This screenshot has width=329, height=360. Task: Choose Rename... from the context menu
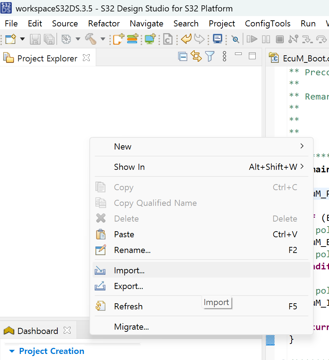[x=202, y=250]
